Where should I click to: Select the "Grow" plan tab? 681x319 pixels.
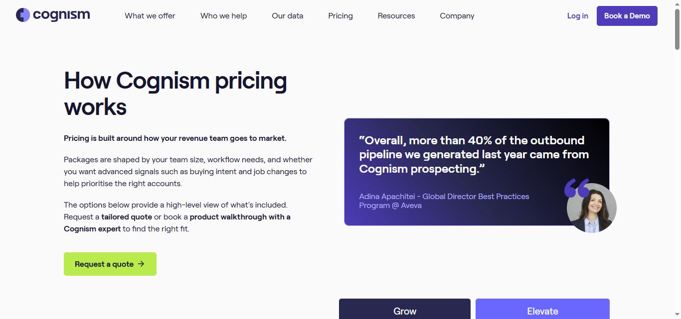pos(404,310)
